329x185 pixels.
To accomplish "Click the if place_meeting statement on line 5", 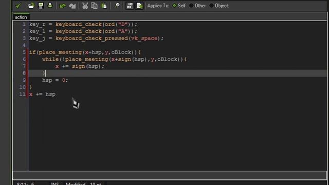I will [x=85, y=52].
